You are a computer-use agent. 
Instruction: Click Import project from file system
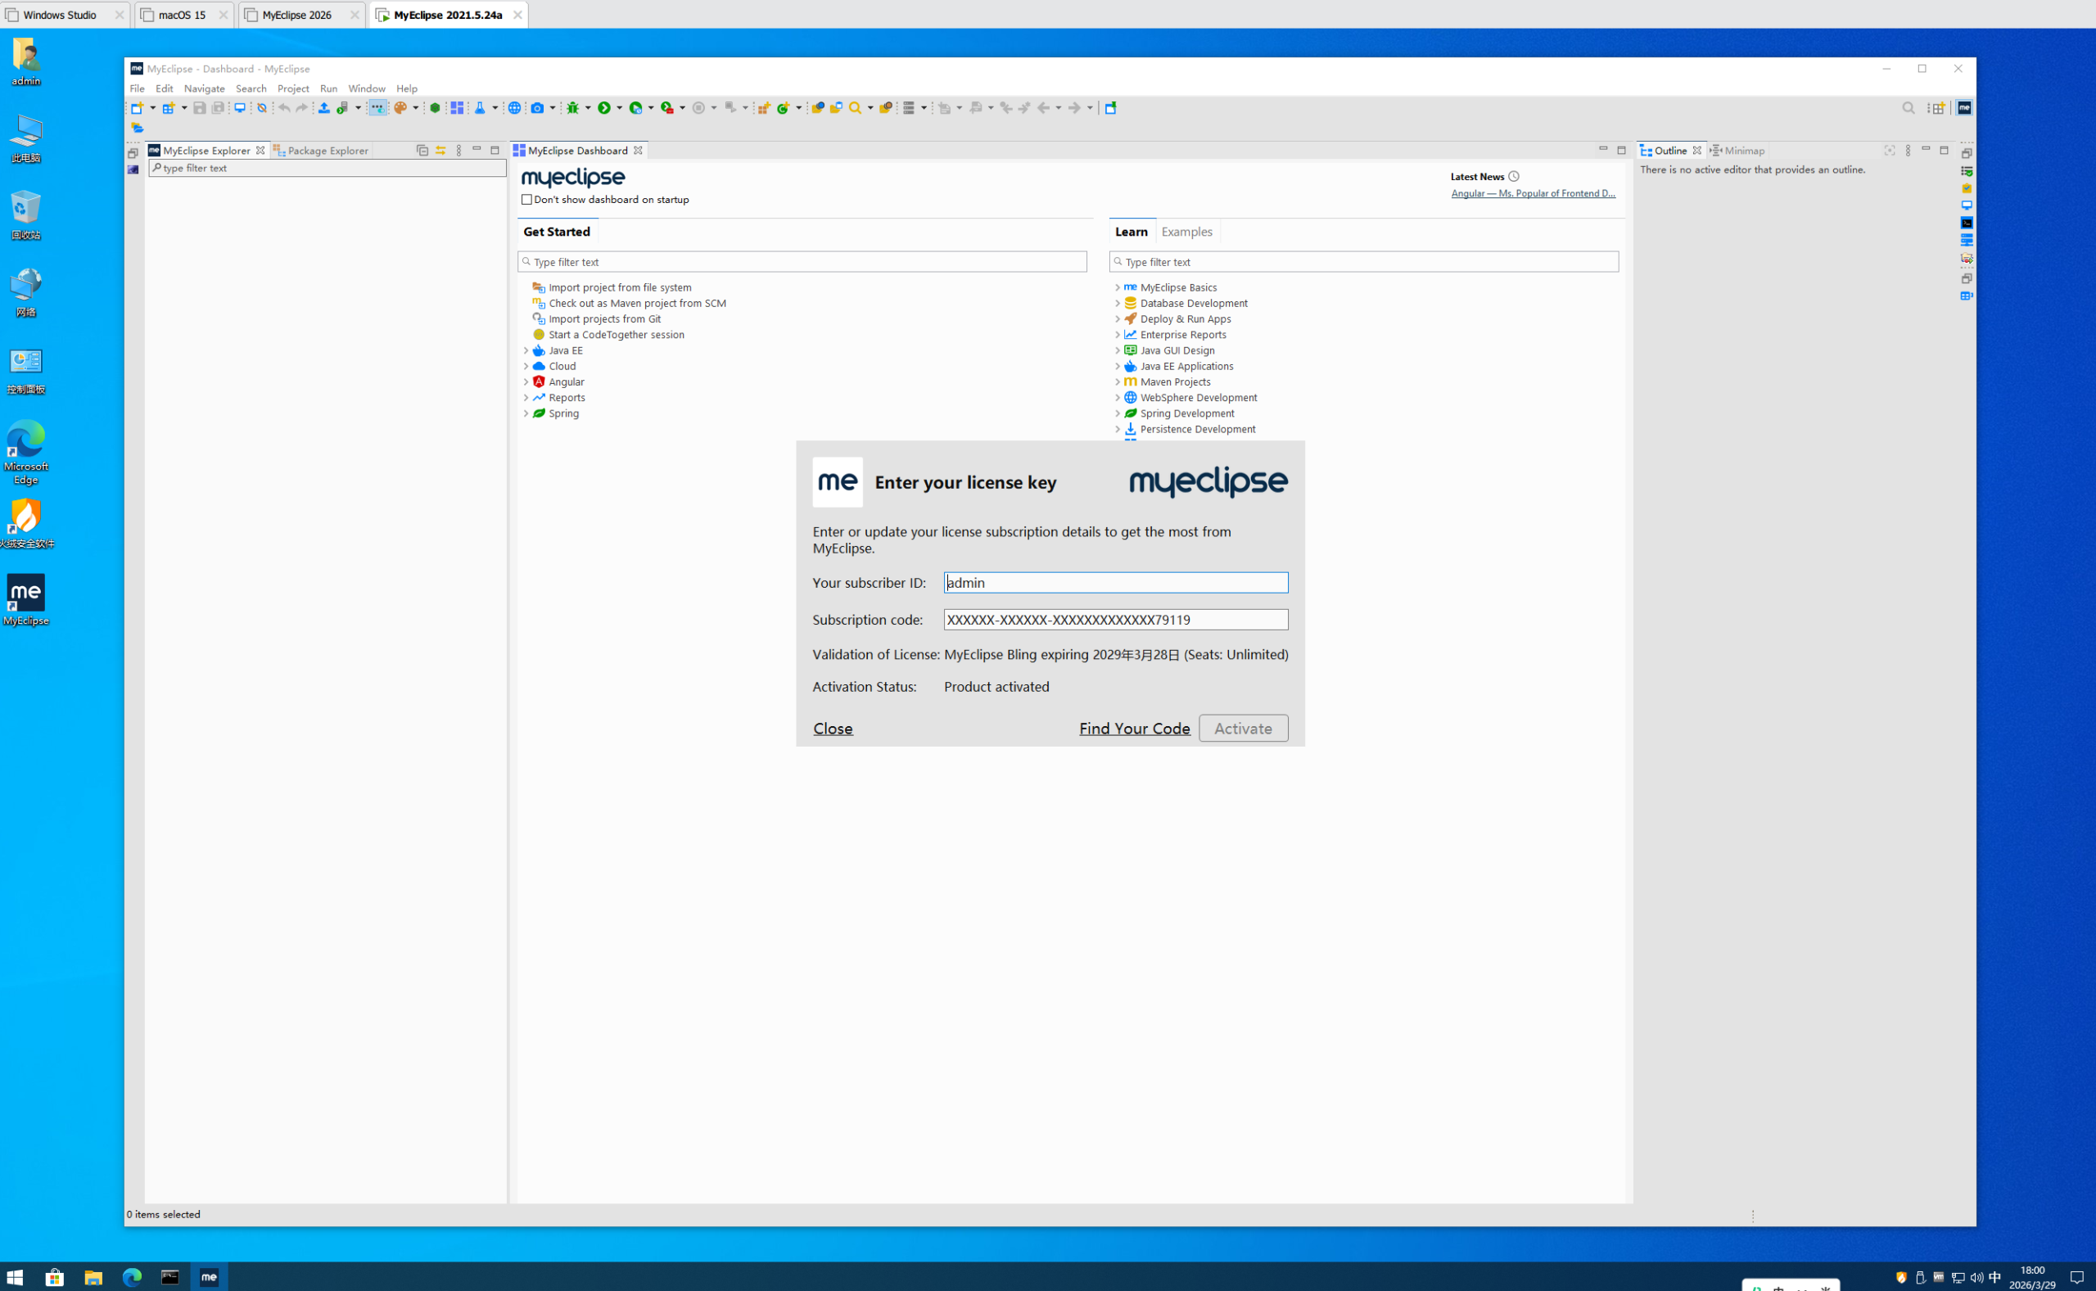pos(620,287)
